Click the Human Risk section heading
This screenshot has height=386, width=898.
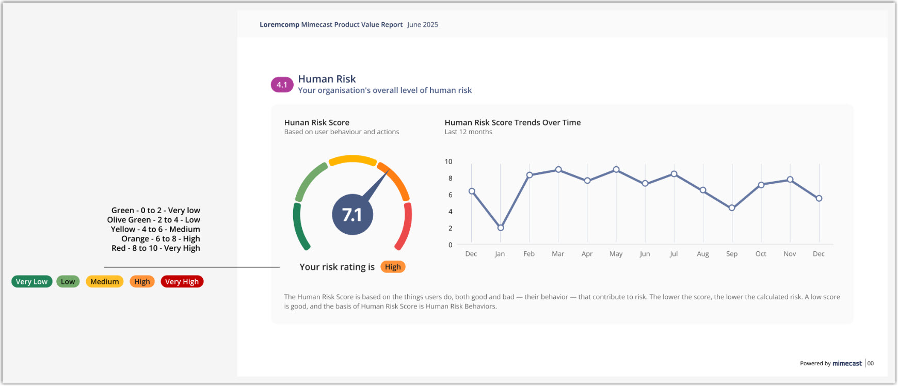point(327,79)
